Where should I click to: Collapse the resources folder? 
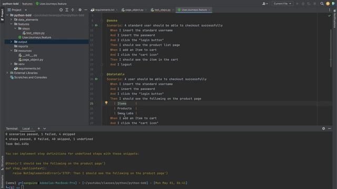[11, 51]
